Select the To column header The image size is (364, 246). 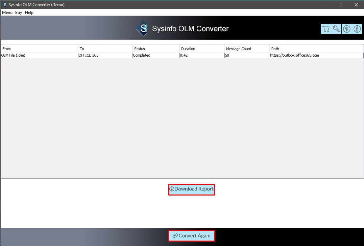coord(105,49)
